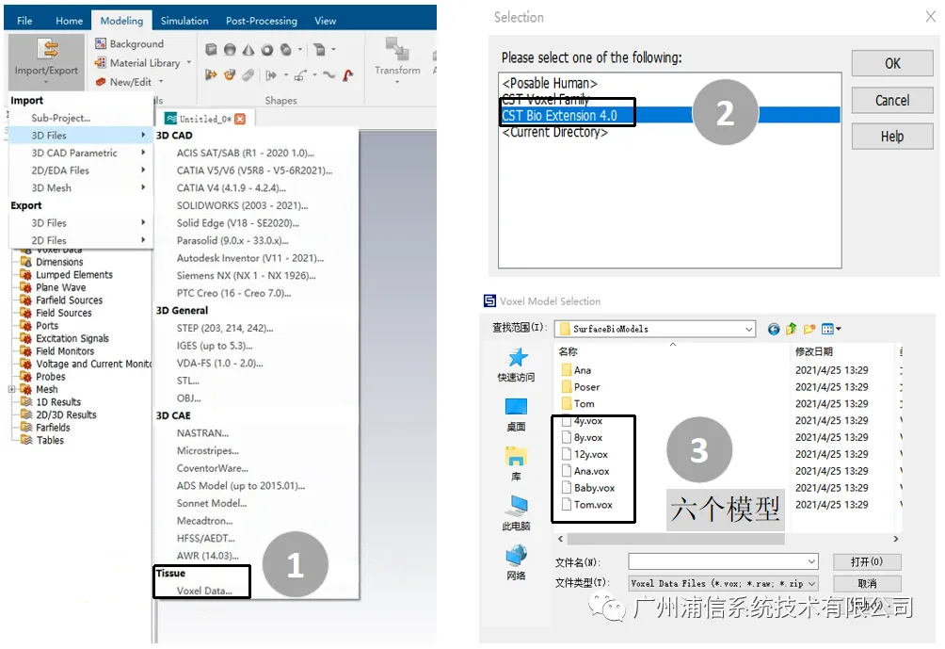Image resolution: width=945 pixels, height=649 pixels.
Task: Select the cone shape icon
Action: (x=248, y=50)
